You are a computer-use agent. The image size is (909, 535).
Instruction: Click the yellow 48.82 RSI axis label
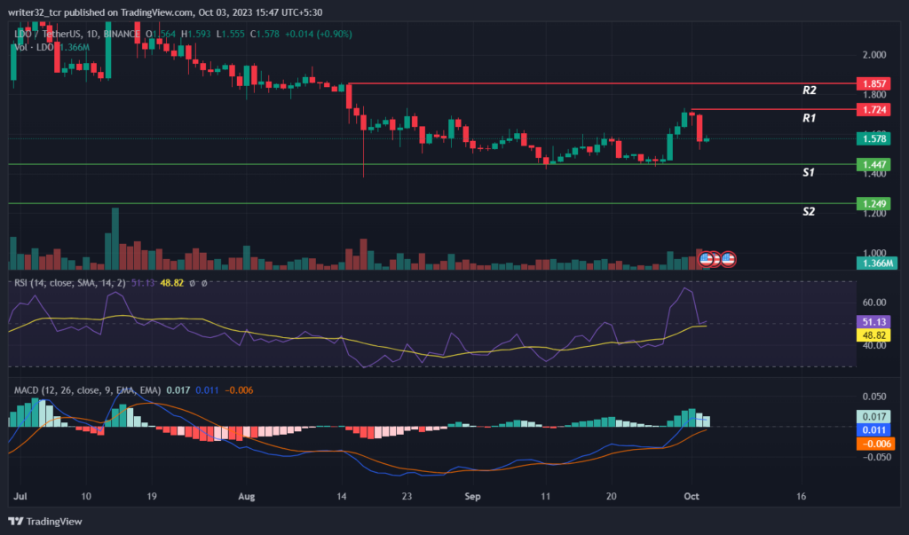click(x=873, y=335)
